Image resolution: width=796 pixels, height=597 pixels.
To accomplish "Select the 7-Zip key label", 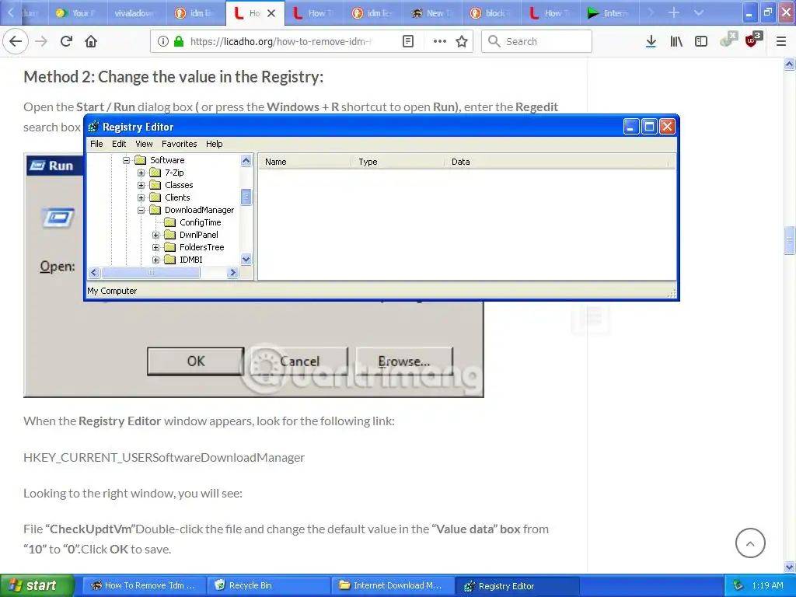I will pos(174,173).
